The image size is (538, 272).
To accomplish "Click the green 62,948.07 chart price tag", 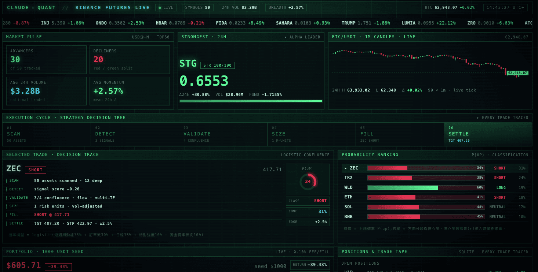I will [x=517, y=73].
